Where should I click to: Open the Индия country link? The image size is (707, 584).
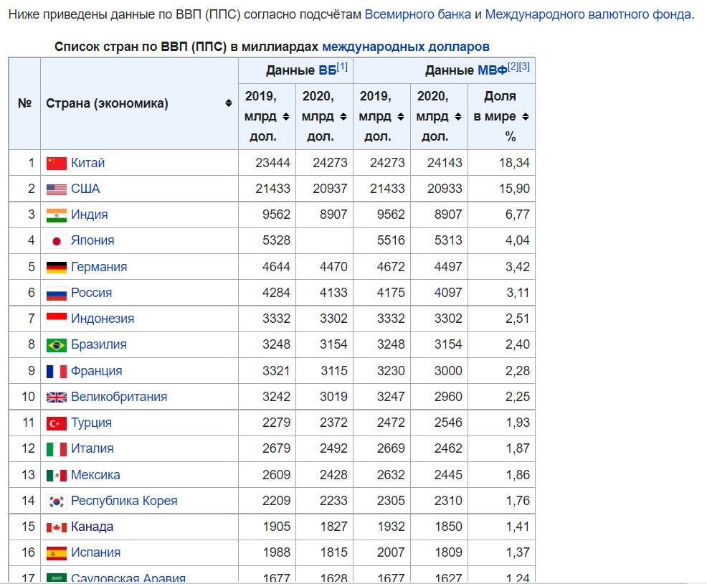click(90, 215)
